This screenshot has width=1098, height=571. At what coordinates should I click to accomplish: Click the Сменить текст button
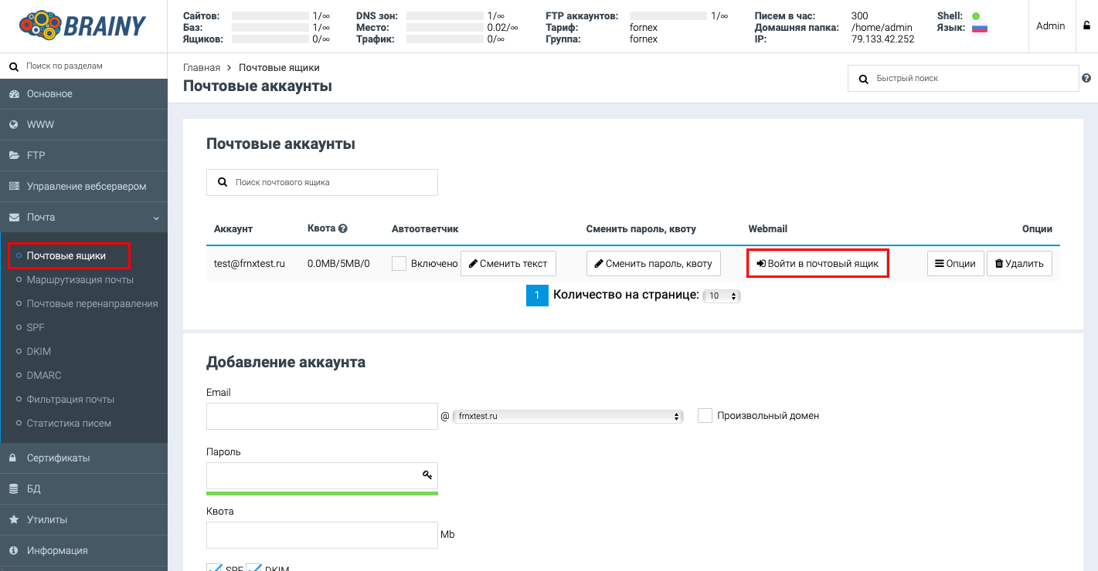tap(508, 263)
